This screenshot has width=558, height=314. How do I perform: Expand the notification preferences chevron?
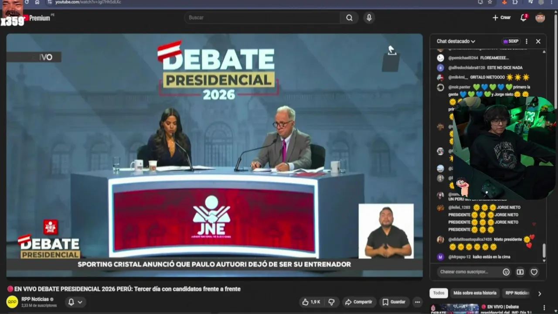[80, 302]
